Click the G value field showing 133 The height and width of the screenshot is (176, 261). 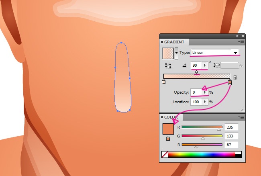pos(231,136)
